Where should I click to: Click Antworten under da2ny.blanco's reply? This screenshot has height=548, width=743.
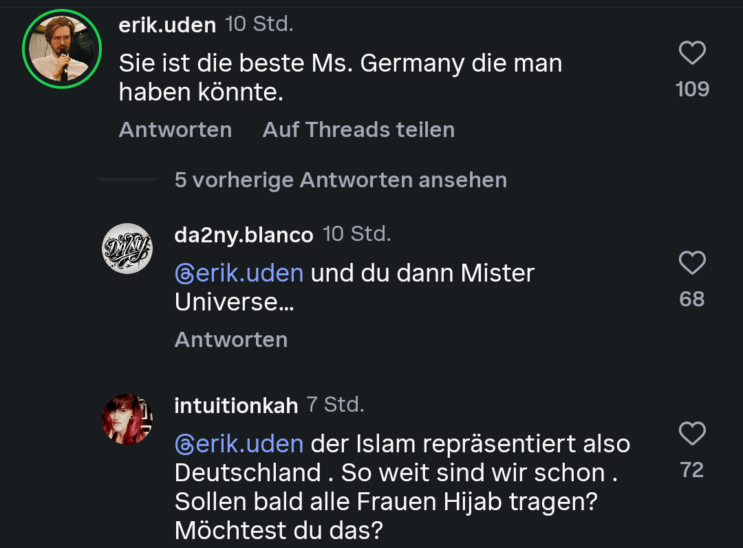click(231, 339)
